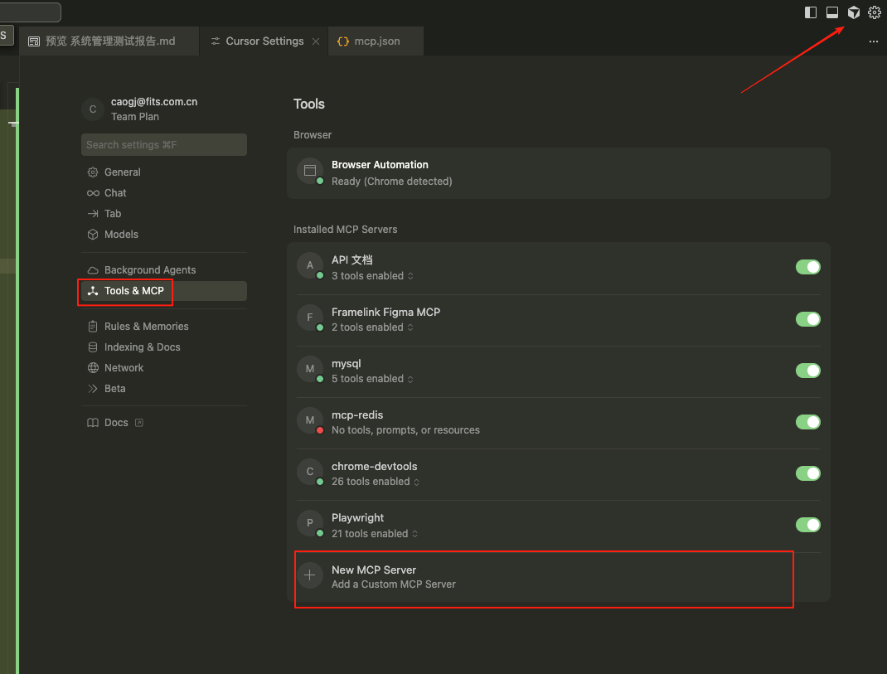Open the editor more actions ellipsis
The height and width of the screenshot is (674, 887).
click(x=873, y=41)
